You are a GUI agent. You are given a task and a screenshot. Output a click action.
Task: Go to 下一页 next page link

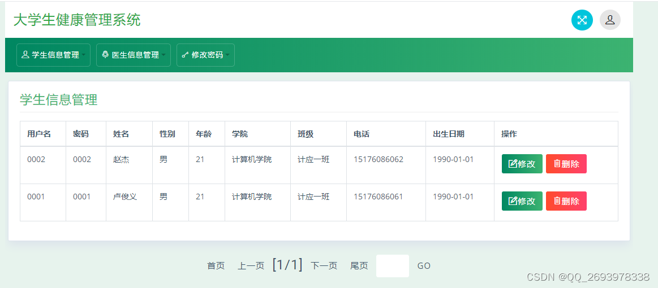point(324,266)
